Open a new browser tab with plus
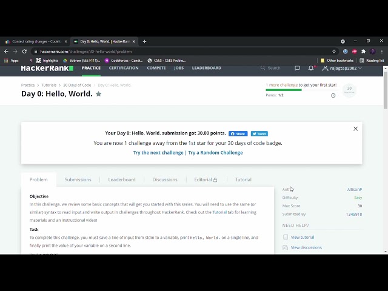Viewport: 388px width, 291px height. [x=144, y=42]
